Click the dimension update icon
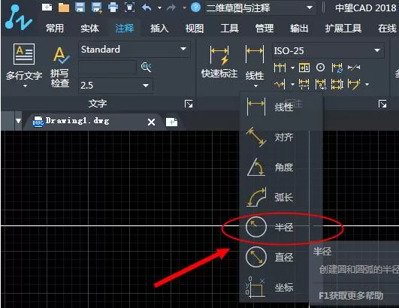 click(x=337, y=68)
